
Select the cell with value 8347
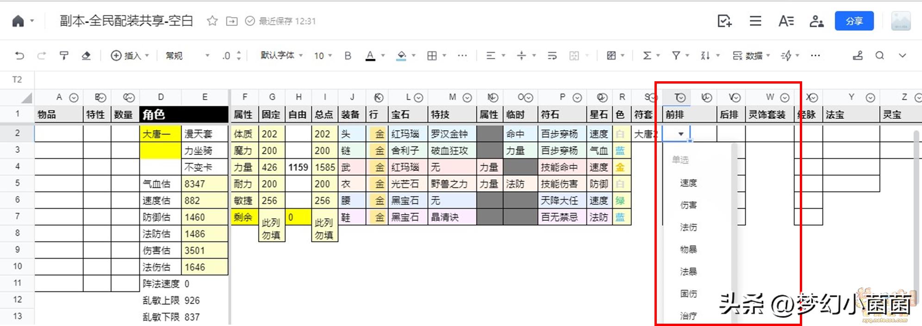[x=204, y=184]
